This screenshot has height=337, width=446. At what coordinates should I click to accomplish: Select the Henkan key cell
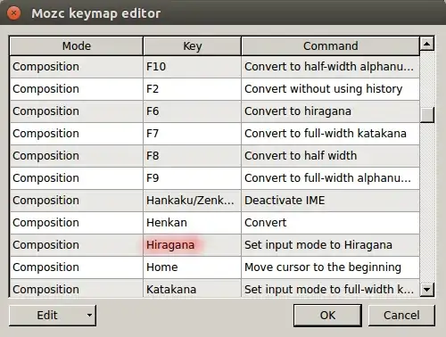point(193,223)
